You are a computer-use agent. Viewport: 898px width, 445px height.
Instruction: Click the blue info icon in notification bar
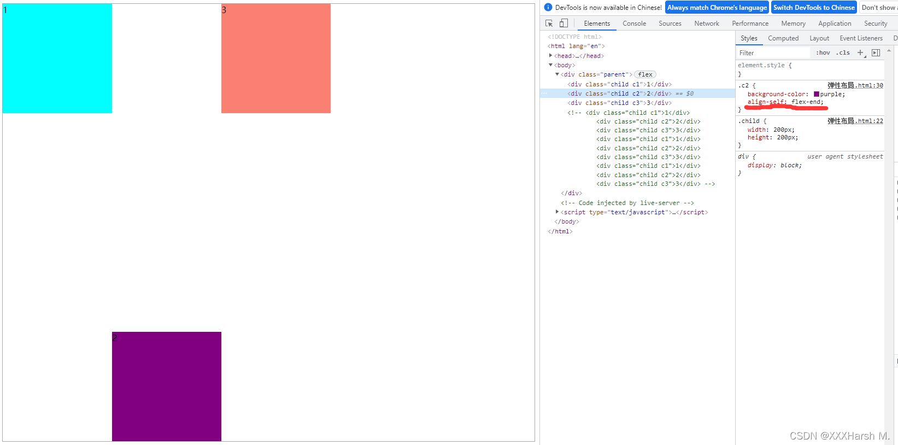point(548,8)
